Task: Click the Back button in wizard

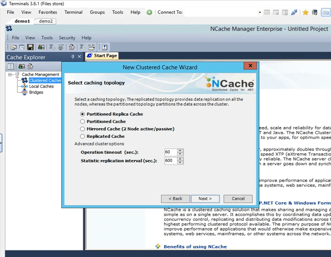Action: tap(175, 198)
